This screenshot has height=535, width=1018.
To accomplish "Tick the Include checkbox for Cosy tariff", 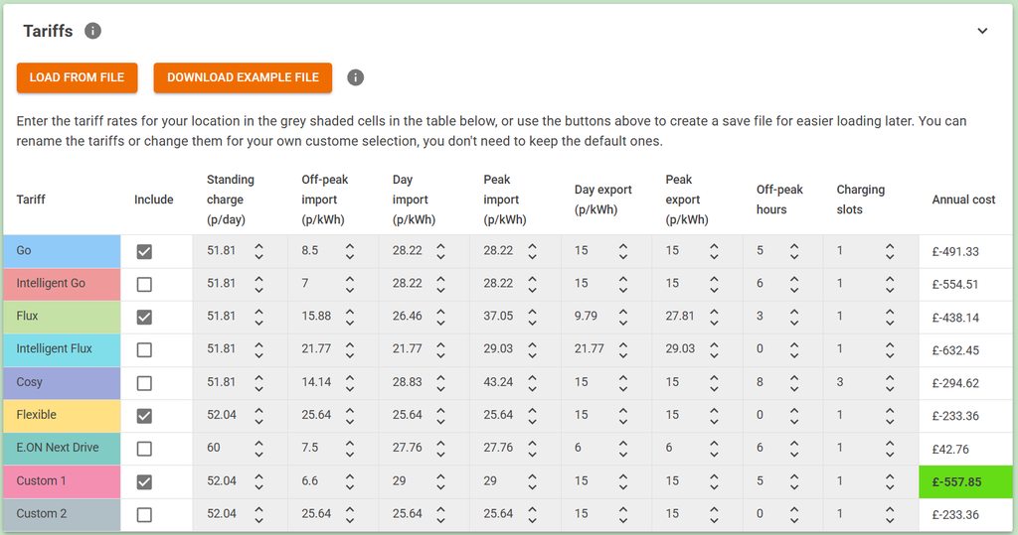I will tap(144, 382).
